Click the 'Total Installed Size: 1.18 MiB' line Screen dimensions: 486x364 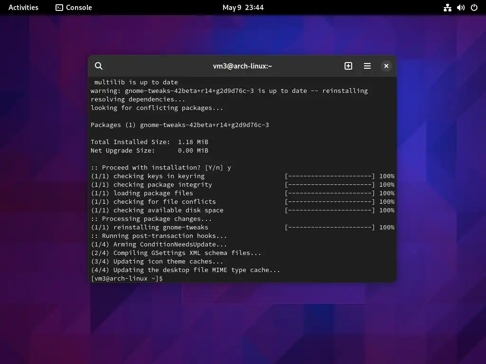(x=150, y=142)
